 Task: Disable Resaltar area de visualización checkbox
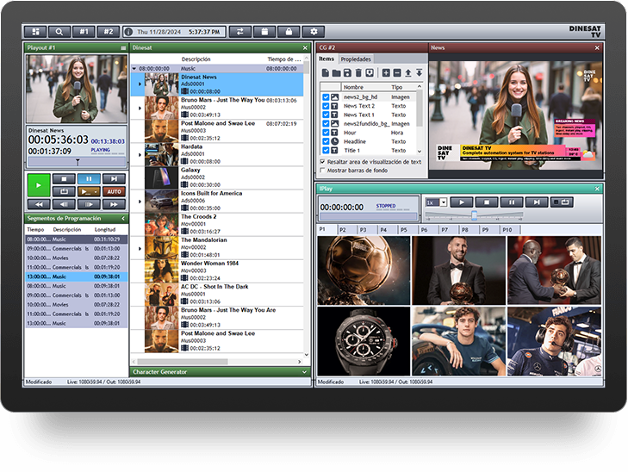click(323, 161)
